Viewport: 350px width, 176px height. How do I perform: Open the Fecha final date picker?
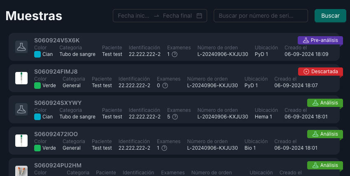click(x=177, y=16)
